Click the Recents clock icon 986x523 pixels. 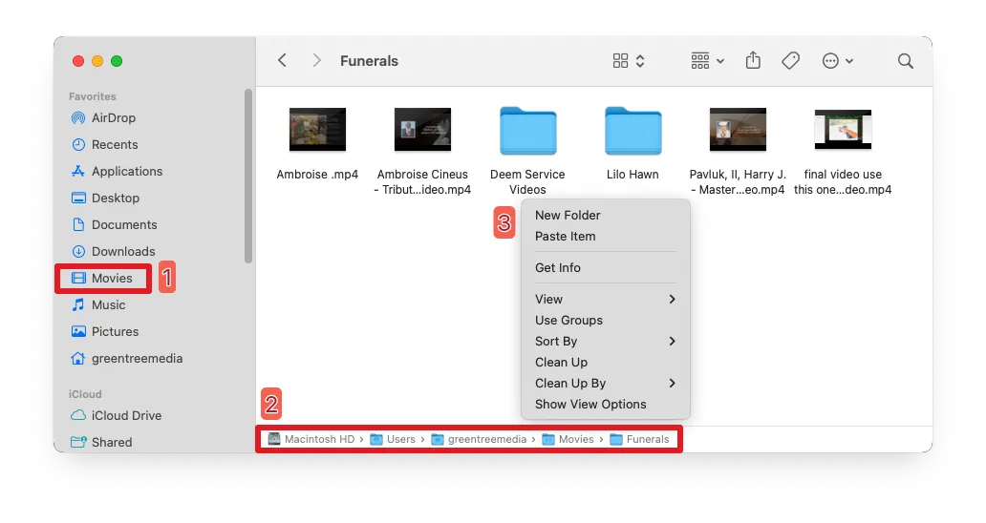(x=78, y=144)
